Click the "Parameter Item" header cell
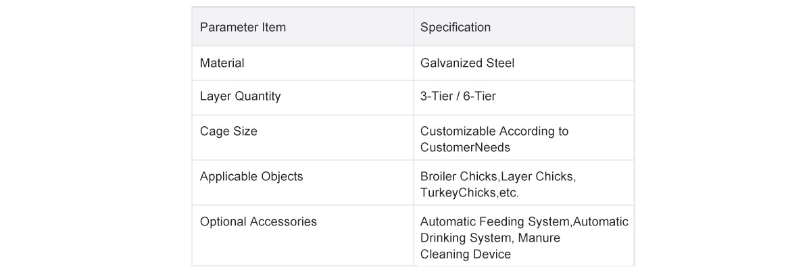Viewport: 811px width, 272px height. click(x=243, y=28)
